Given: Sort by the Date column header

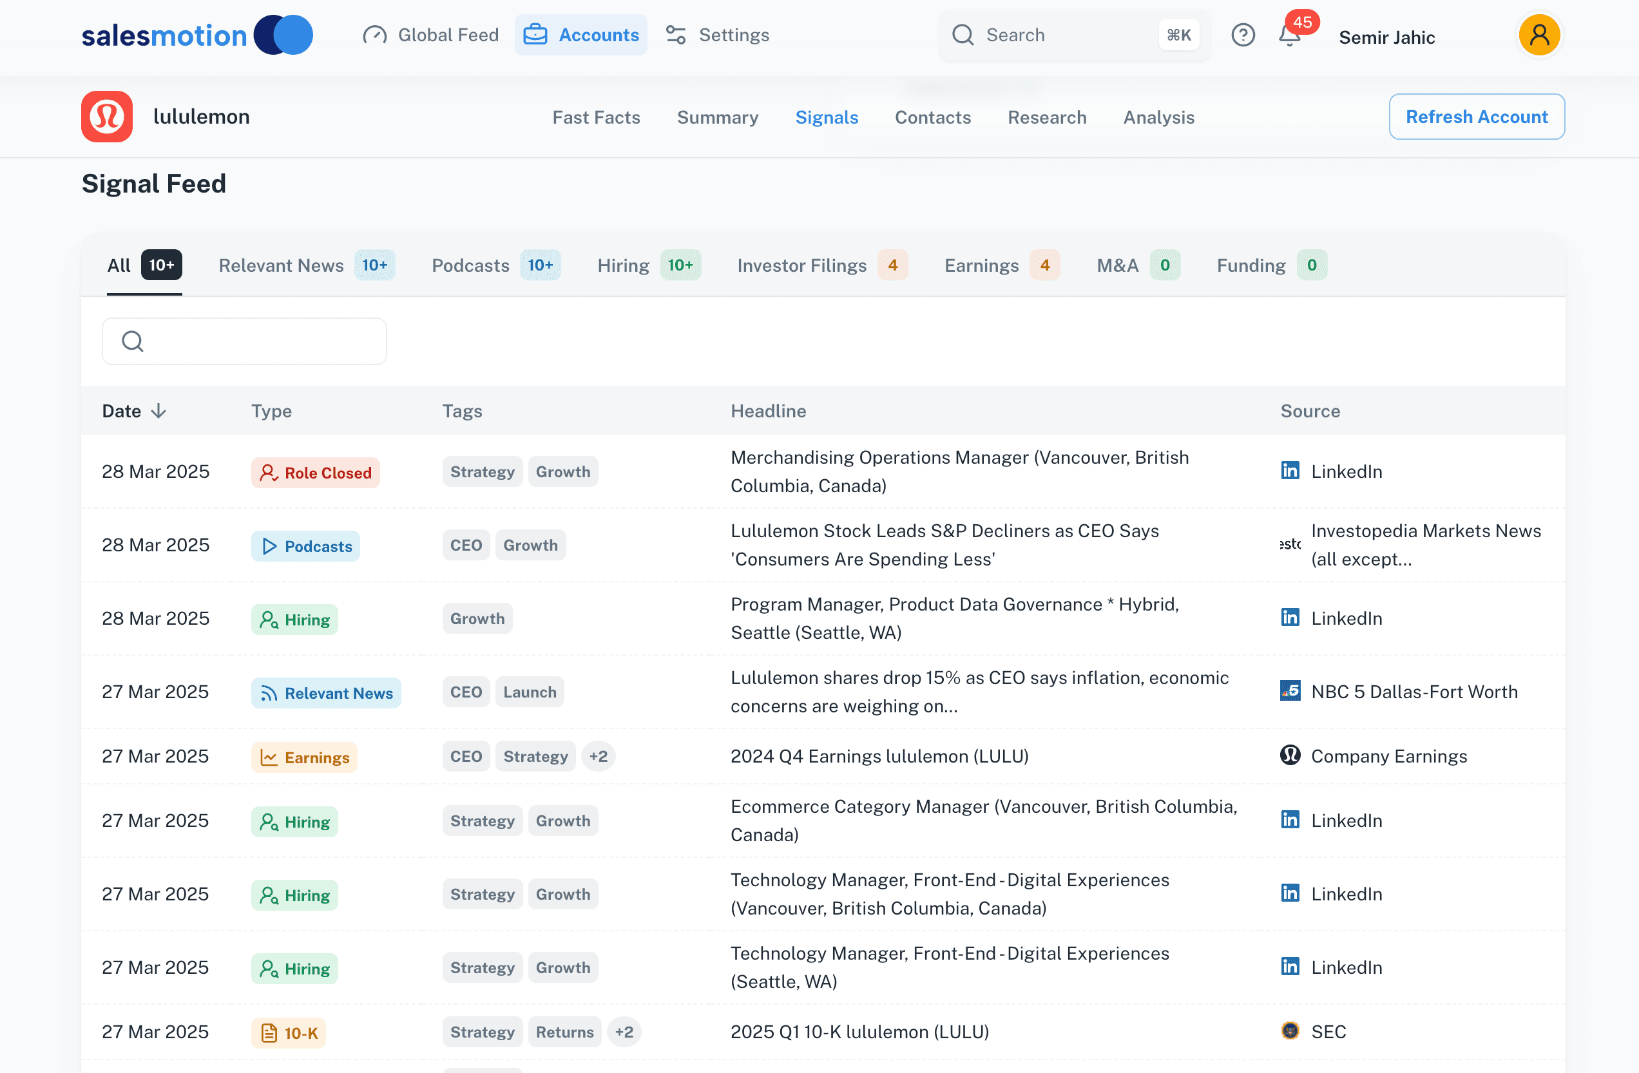Looking at the screenshot, I should click(x=134, y=411).
